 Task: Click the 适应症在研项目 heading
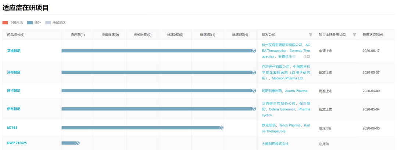25,8
